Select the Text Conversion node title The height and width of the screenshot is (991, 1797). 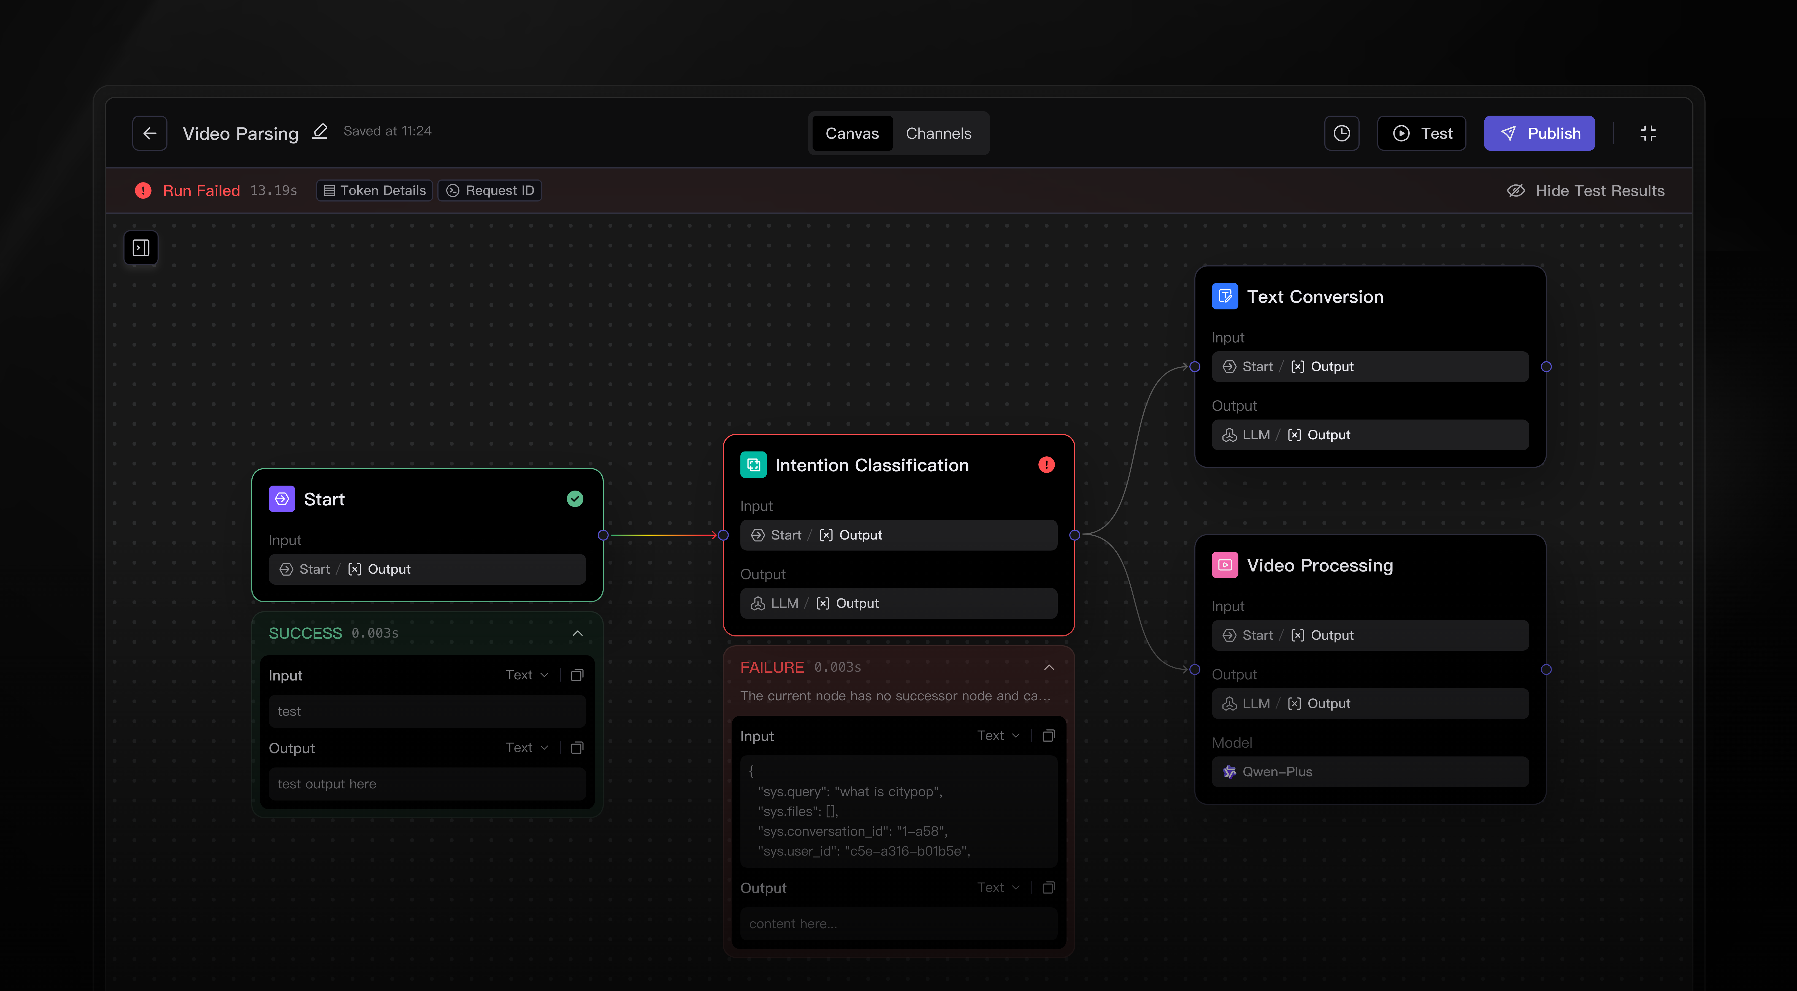(x=1315, y=296)
